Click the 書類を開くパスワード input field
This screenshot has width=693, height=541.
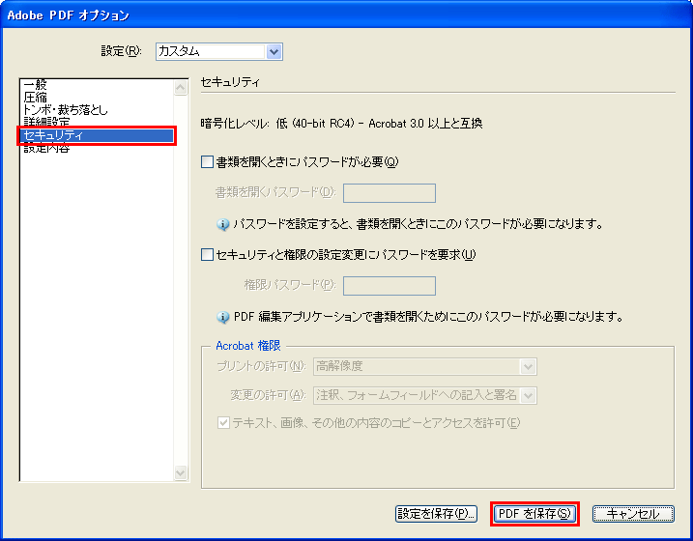[390, 193]
